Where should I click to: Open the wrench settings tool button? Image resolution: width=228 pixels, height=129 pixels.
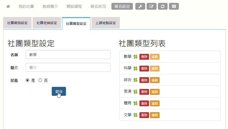click(x=140, y=7)
